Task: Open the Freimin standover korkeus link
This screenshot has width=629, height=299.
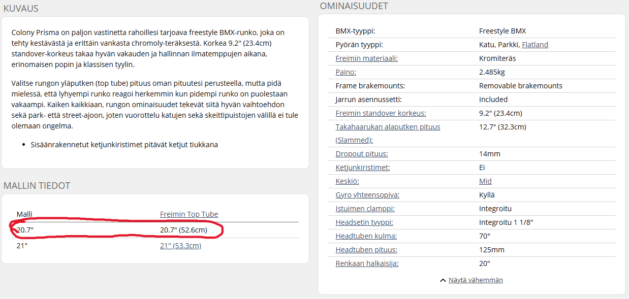Action: (x=381, y=113)
